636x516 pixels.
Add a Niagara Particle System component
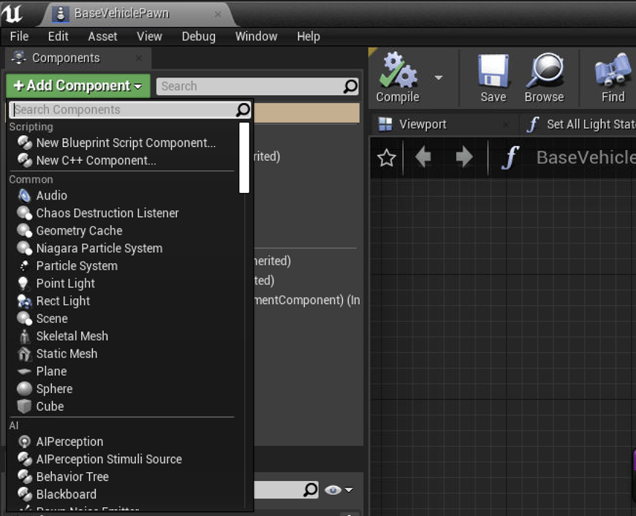pyautogui.click(x=99, y=248)
